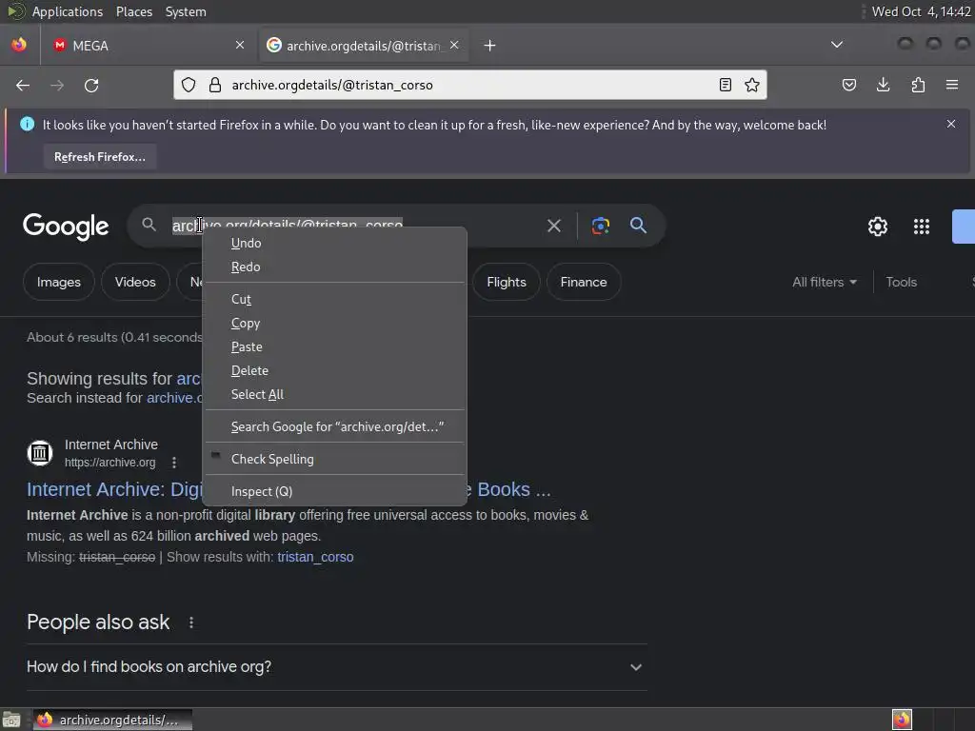Click the clock showing Wed Oct 4
Screen dimensions: 975x731
921,11
